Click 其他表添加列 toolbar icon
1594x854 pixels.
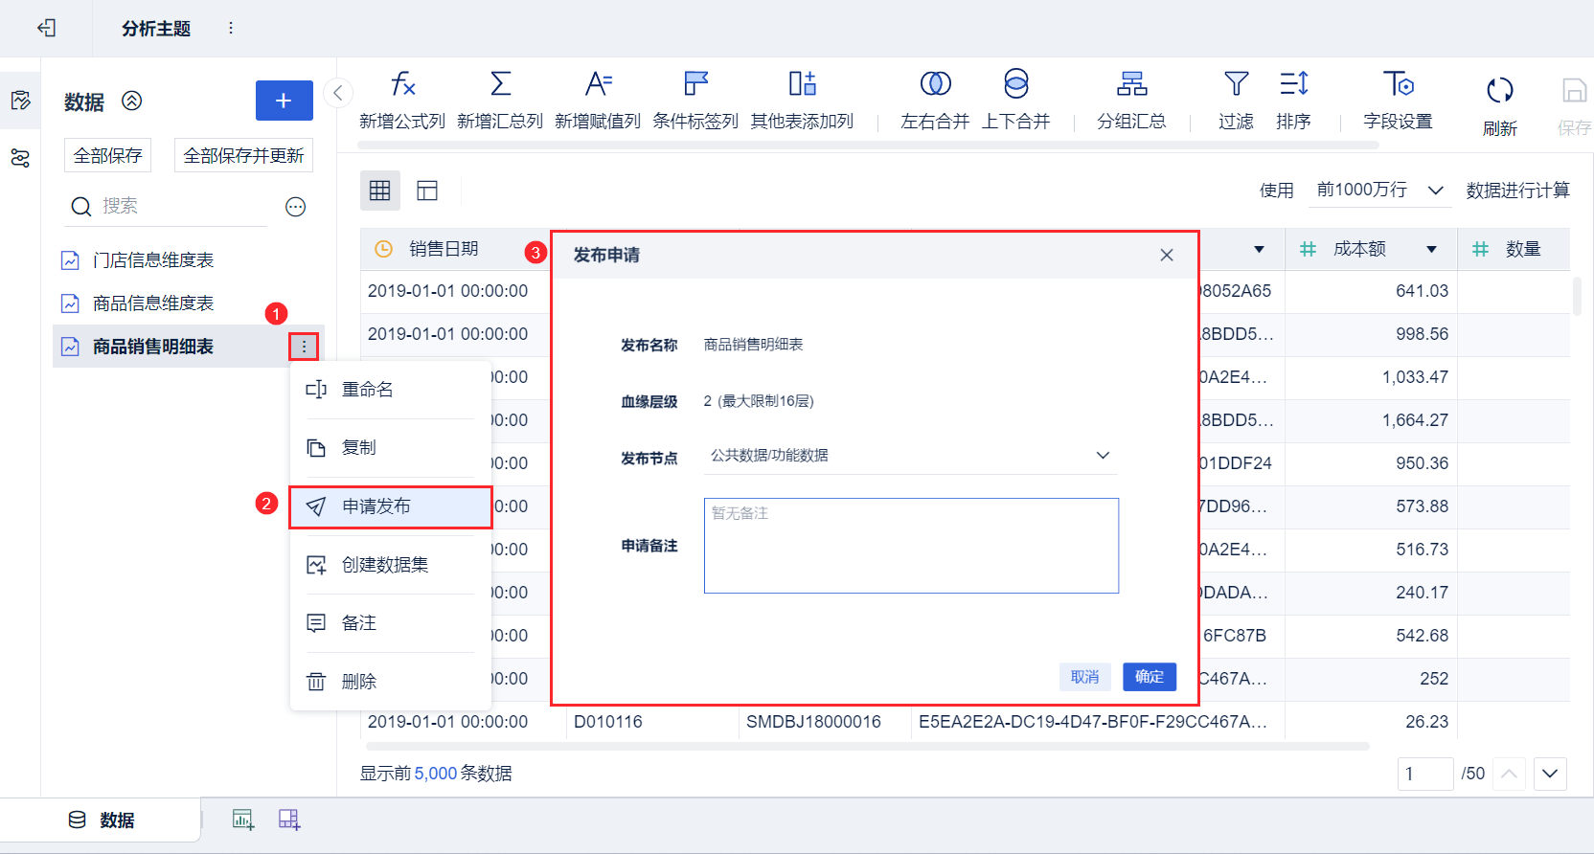click(802, 100)
